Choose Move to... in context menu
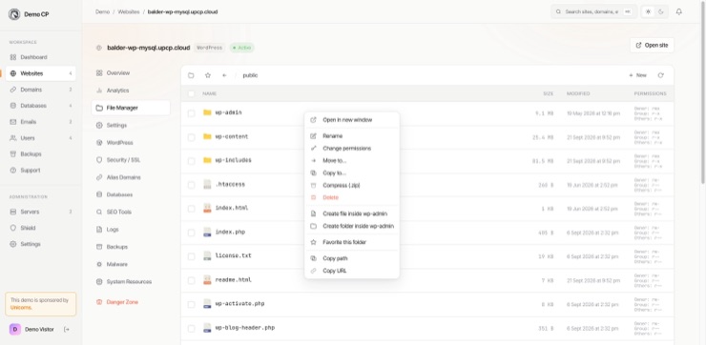The image size is (706, 345). pyautogui.click(x=352, y=160)
